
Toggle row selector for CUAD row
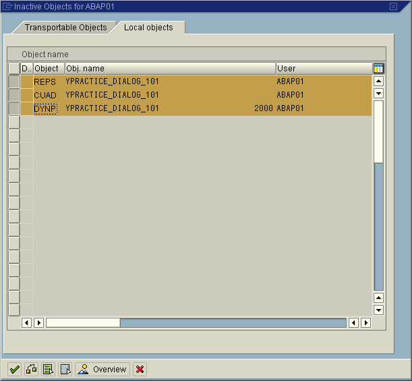coord(14,95)
